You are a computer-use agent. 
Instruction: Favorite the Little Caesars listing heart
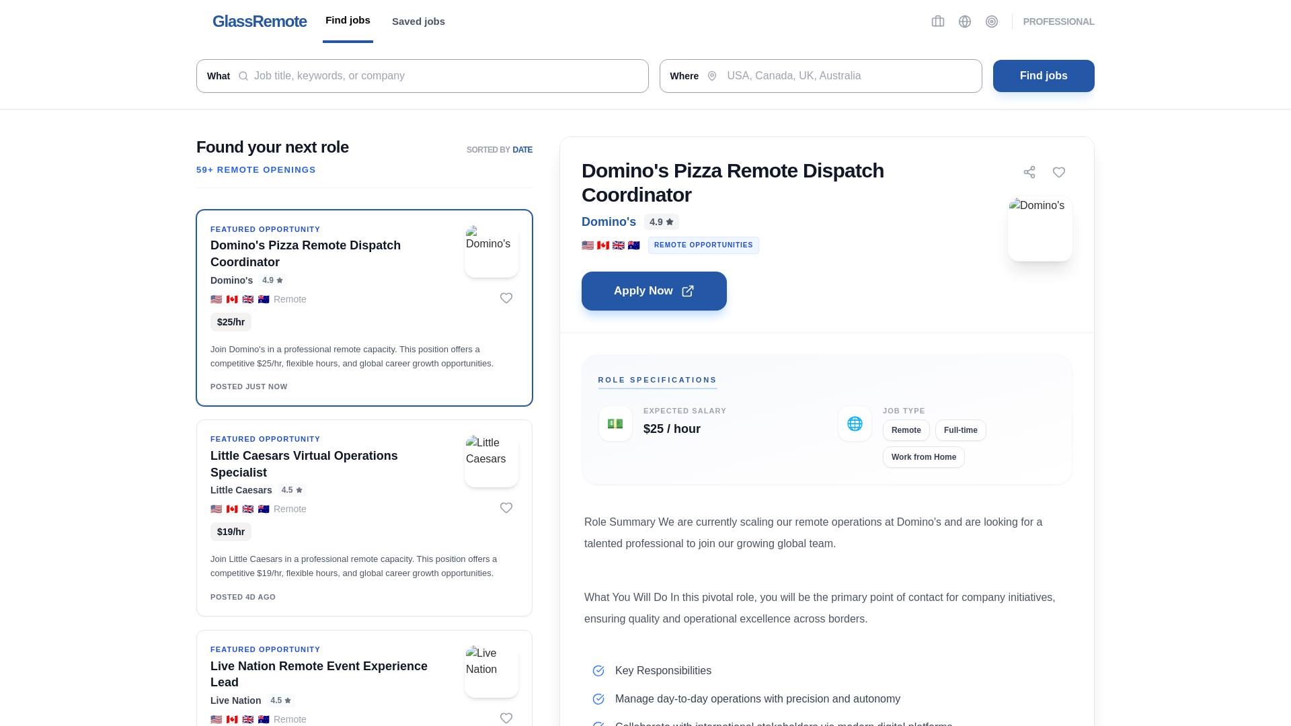click(506, 508)
